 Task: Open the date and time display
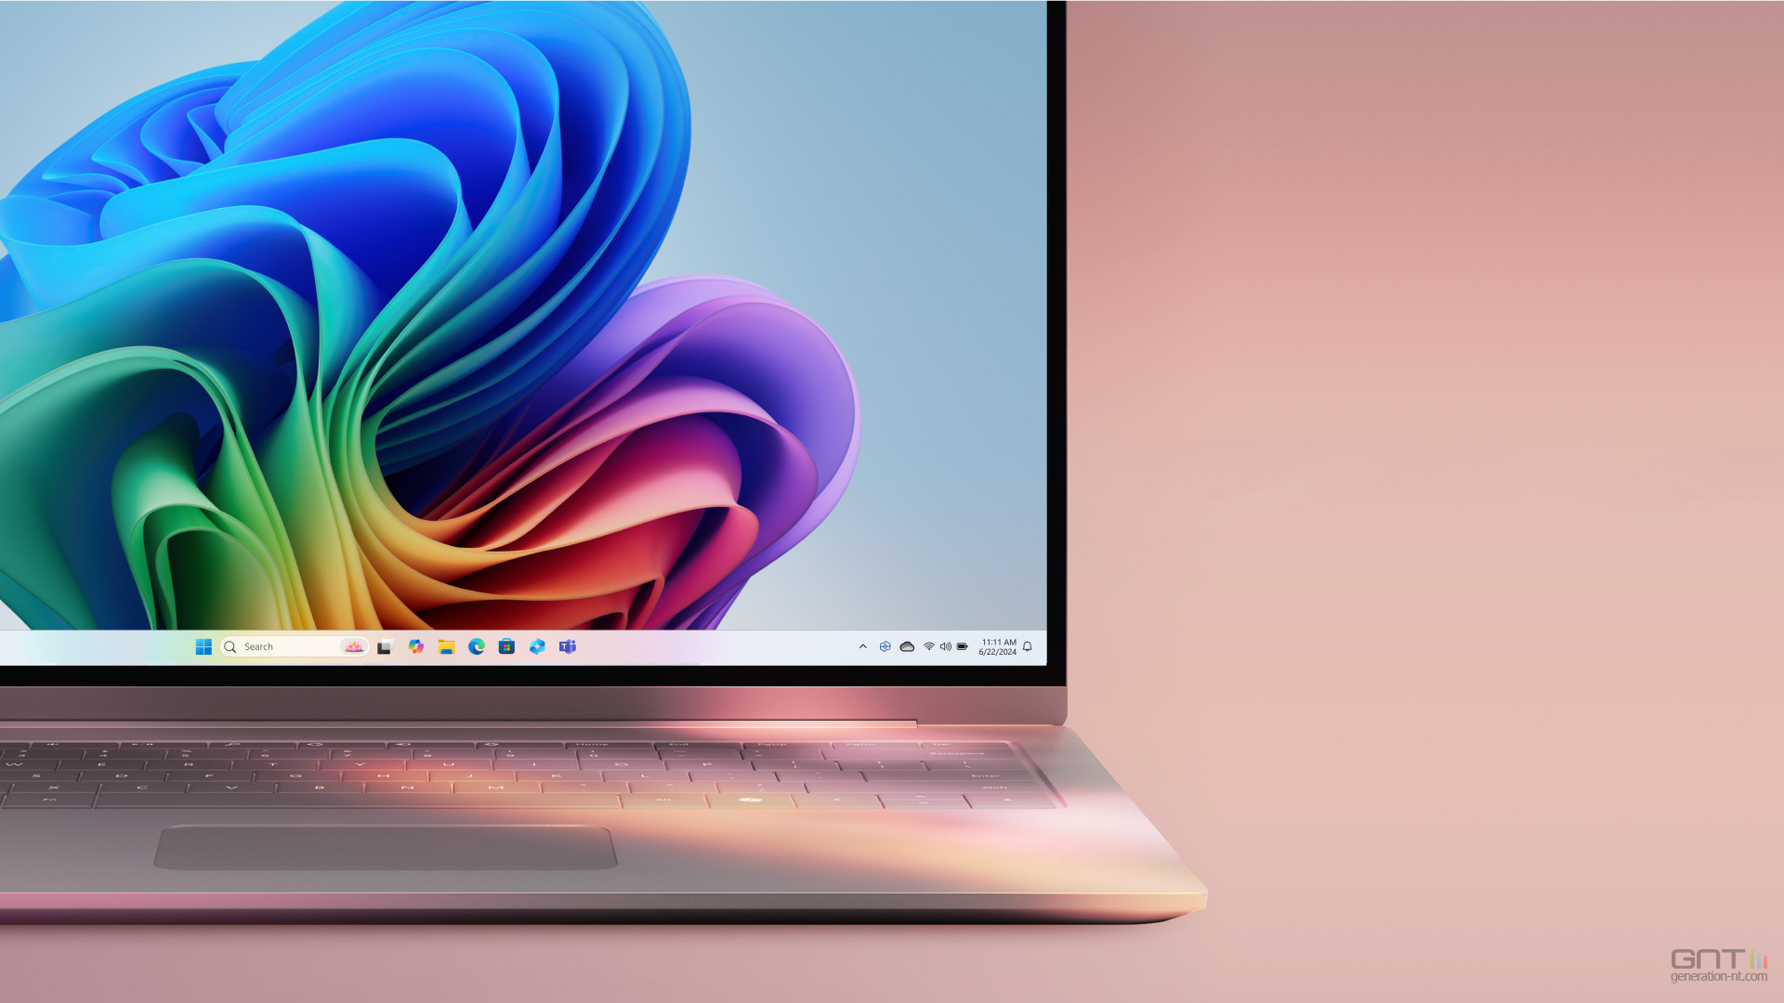(996, 645)
